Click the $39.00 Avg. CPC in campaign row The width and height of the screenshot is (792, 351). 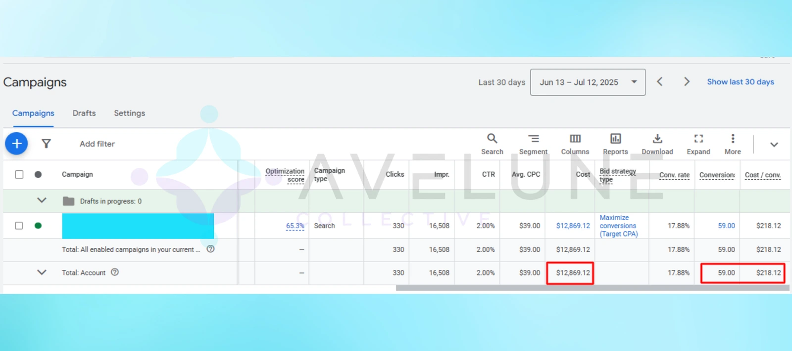530,226
